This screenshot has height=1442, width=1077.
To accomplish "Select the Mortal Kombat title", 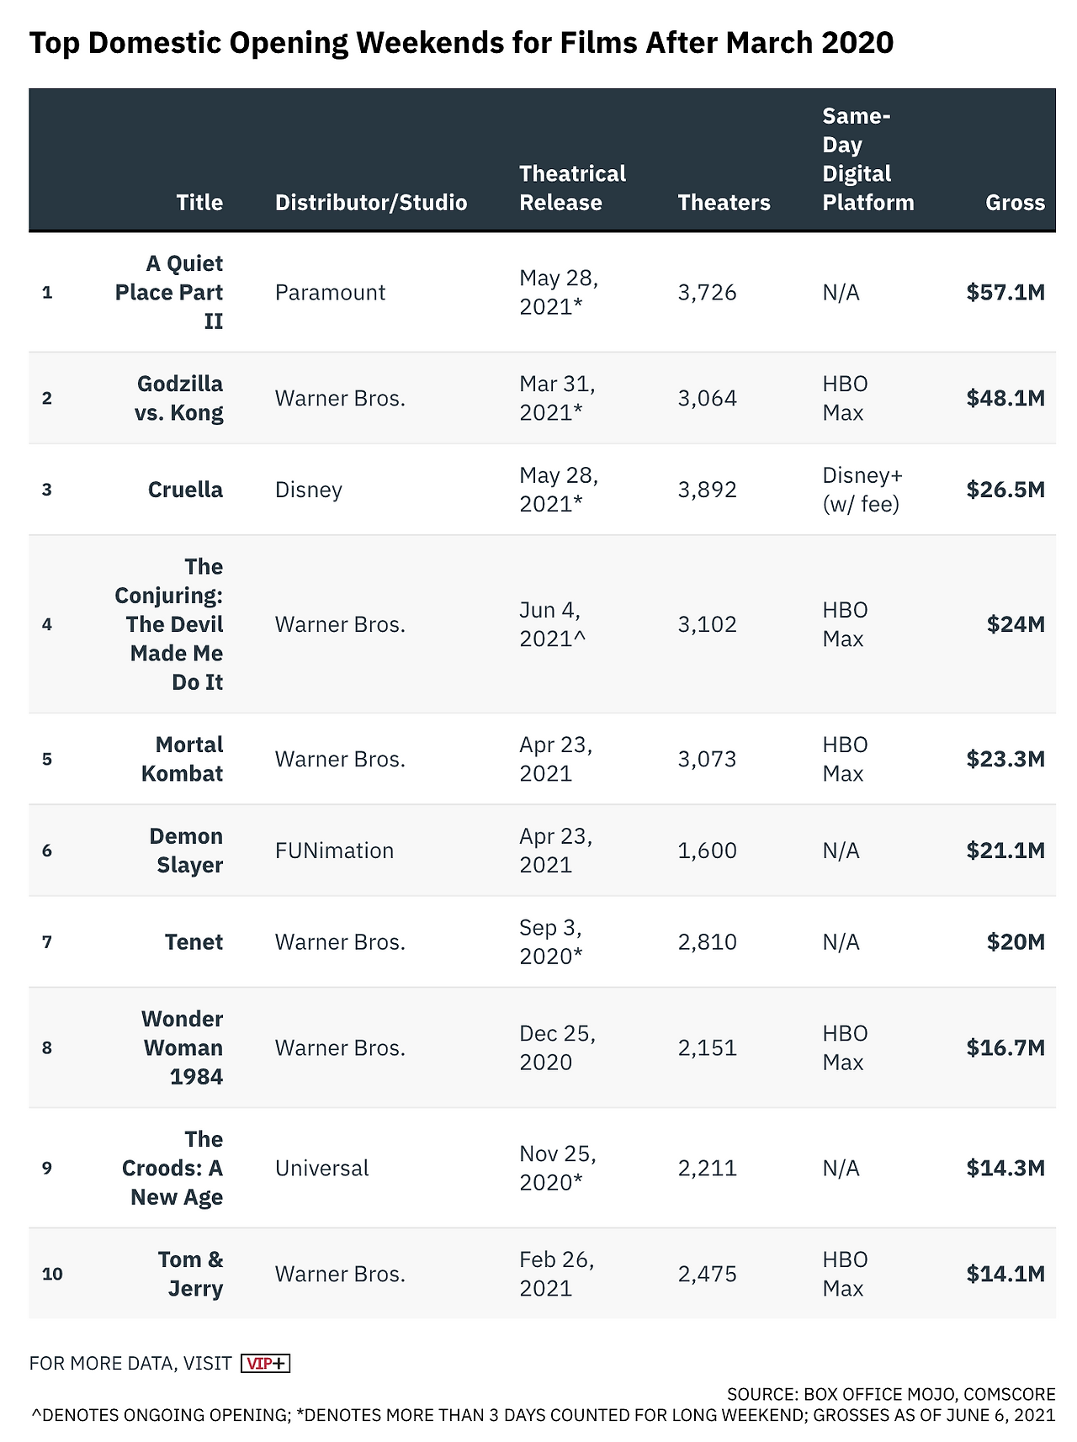I will pos(183,759).
